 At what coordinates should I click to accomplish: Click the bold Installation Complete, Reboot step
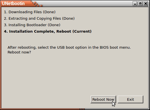tap(48, 32)
